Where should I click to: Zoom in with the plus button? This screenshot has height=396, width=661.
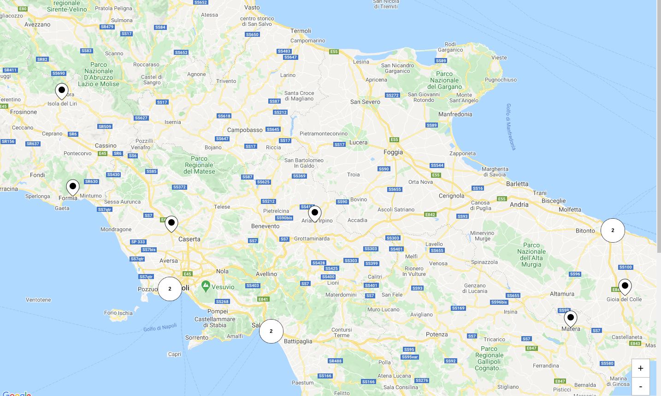(641, 368)
